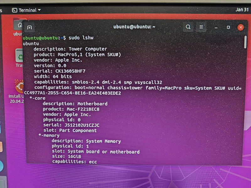This screenshot has height=188, width=251.
Task: Click 'version: 0.0' line
Action: (x=50, y=65)
